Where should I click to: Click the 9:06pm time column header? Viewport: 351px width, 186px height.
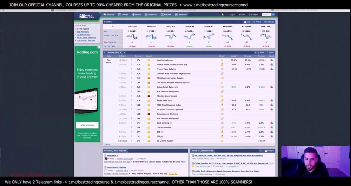click(x=122, y=56)
